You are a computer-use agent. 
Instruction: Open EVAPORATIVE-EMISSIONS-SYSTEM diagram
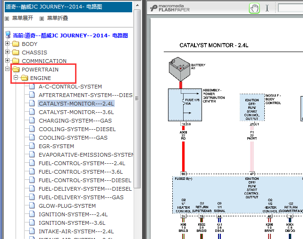[x=86, y=155]
